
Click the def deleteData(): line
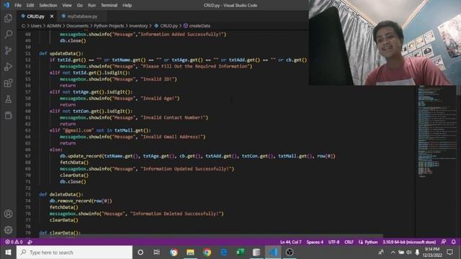coord(61,194)
